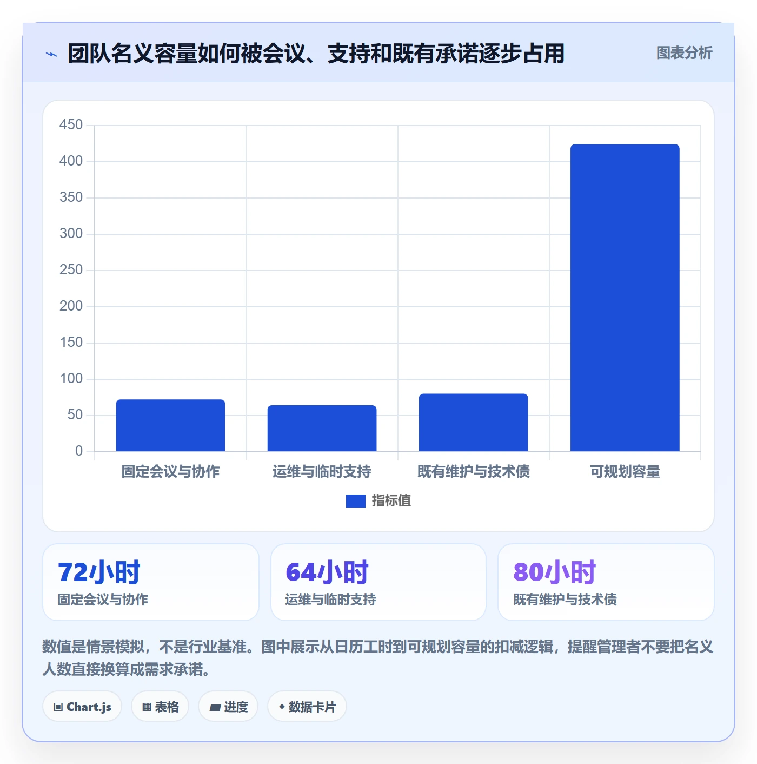Click the 表格 tag chip
Image resolution: width=757 pixels, height=764 pixels.
point(160,707)
